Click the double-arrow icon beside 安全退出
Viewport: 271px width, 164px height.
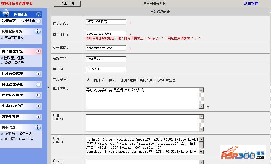(x=38, y=21)
